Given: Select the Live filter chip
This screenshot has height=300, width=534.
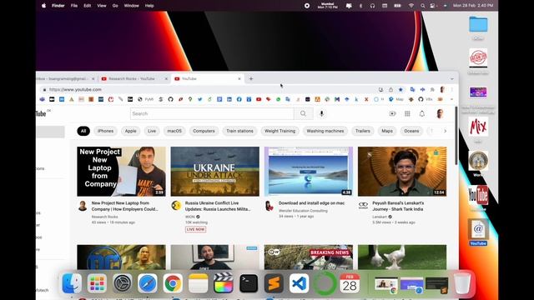Looking at the screenshot, I should tap(152, 131).
